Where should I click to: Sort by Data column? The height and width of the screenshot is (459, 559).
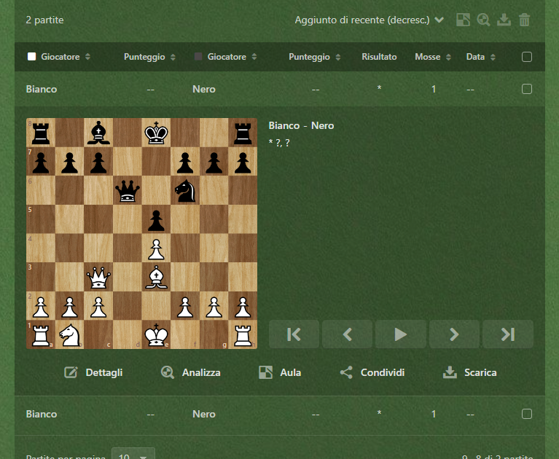(480, 57)
